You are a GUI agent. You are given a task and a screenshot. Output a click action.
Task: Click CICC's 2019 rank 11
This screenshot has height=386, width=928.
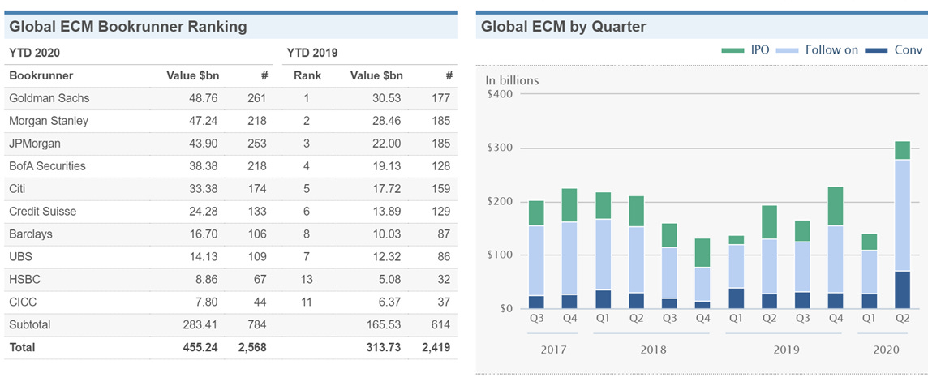pyautogui.click(x=307, y=302)
